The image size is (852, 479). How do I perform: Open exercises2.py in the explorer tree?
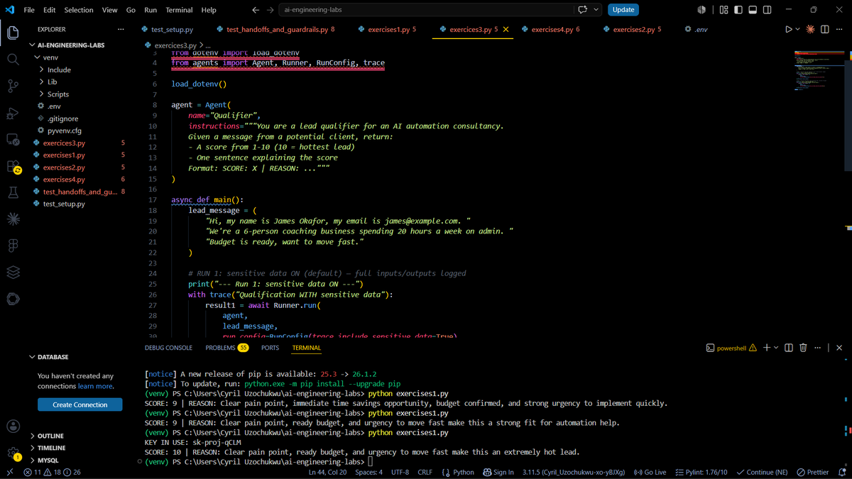click(64, 167)
